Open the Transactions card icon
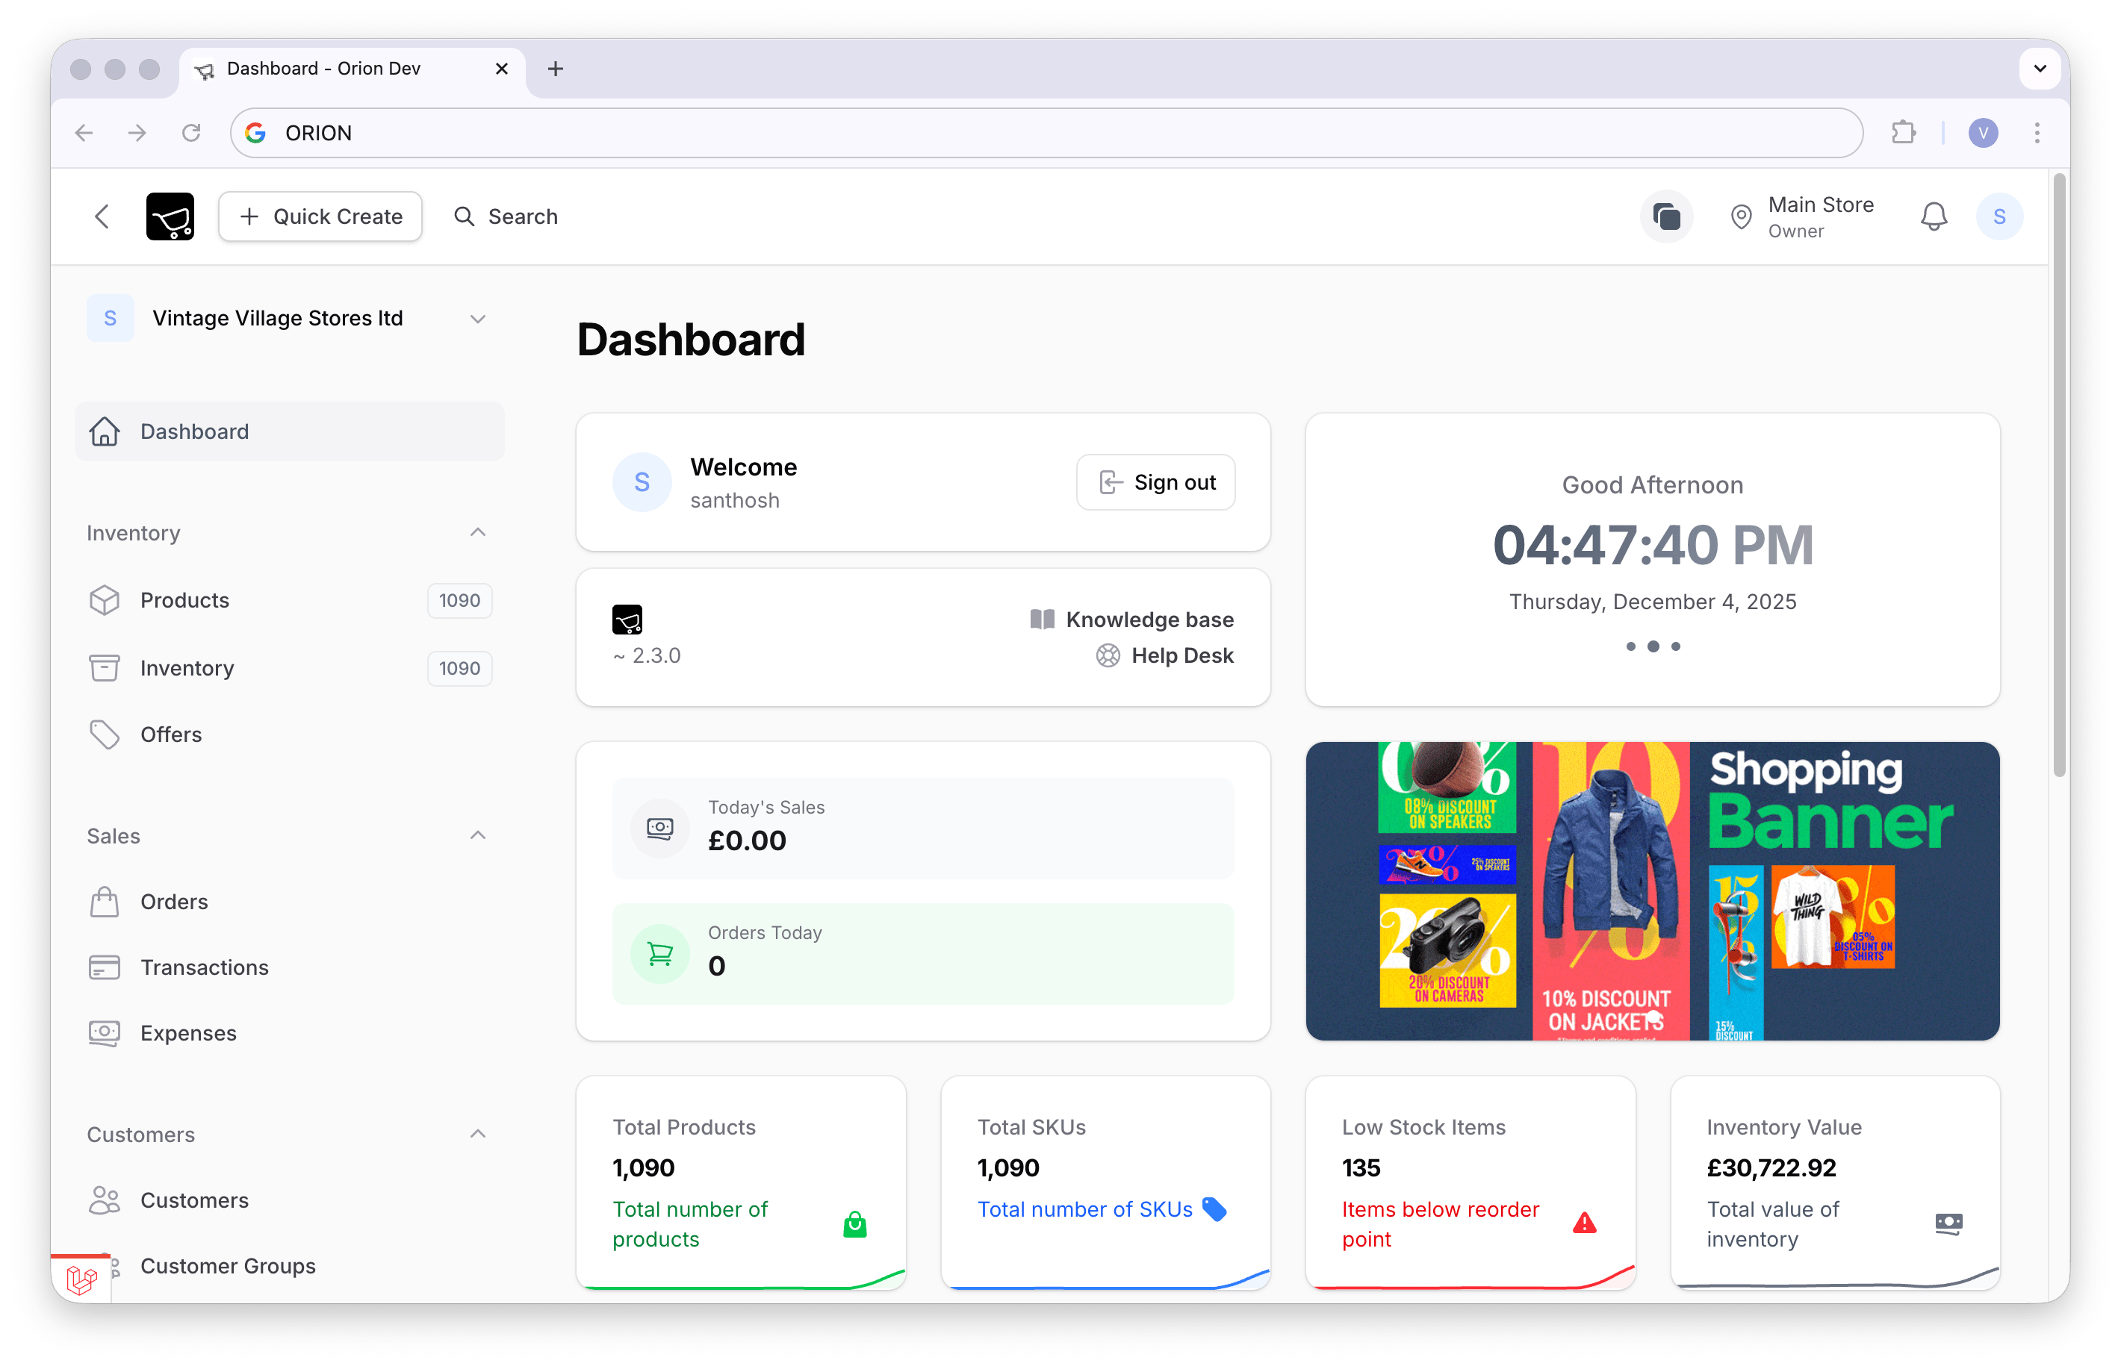Screen dimensions: 2121x1366 pyautogui.click(x=105, y=967)
